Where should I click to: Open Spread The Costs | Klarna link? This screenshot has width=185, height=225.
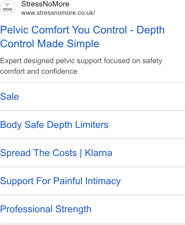pos(56,153)
